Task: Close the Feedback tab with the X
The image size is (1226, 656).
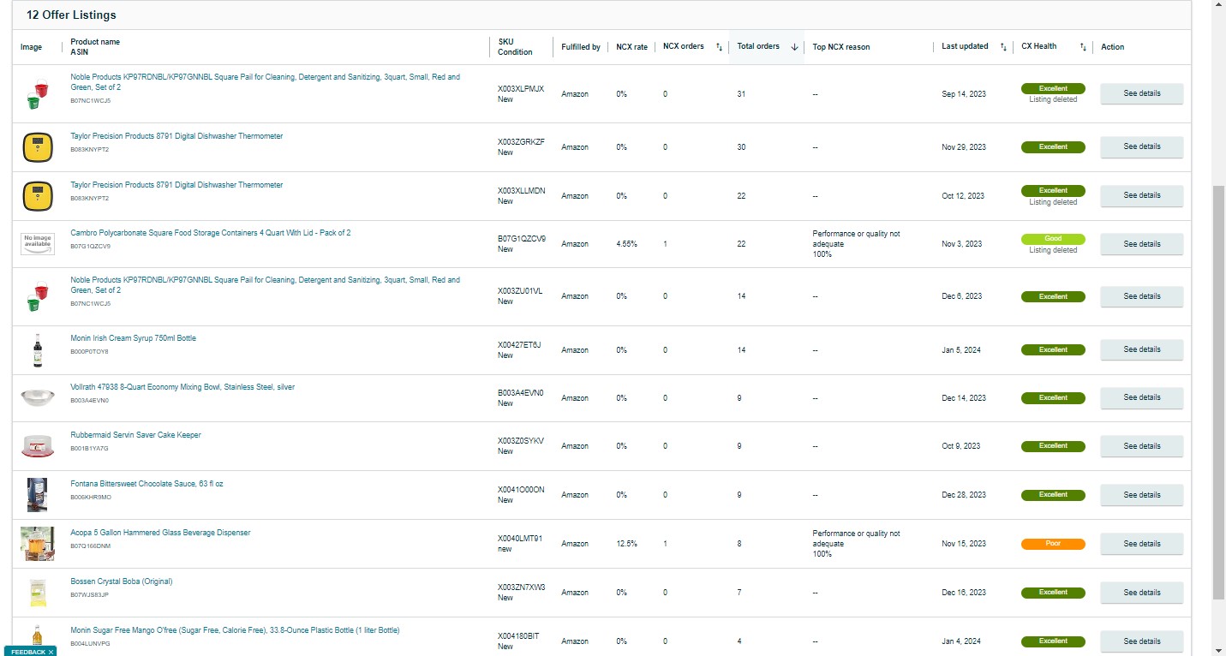Action: pos(51,652)
